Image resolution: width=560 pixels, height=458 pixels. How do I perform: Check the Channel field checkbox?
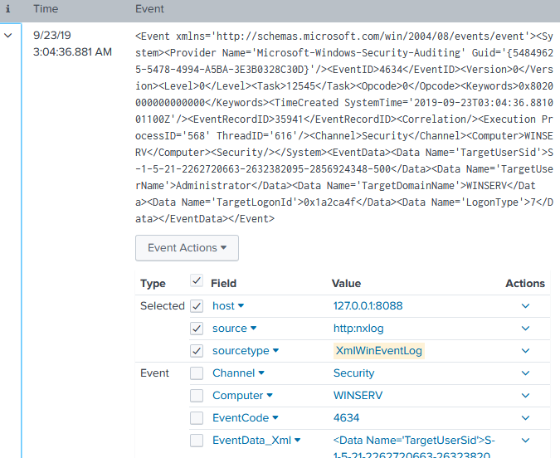pos(197,373)
